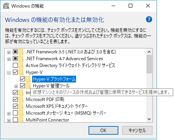Uncheck the checkbox beside the Int... row
The width and height of the screenshot is (174, 140).
coord(16,93)
